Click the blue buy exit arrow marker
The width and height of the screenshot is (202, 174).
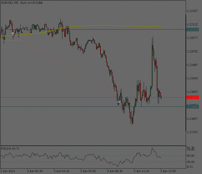pos(119,102)
